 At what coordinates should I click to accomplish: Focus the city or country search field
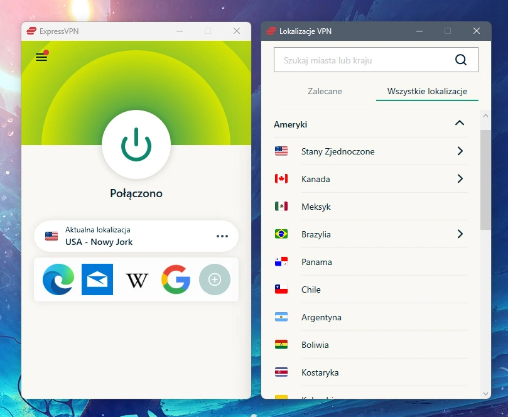pyautogui.click(x=376, y=60)
